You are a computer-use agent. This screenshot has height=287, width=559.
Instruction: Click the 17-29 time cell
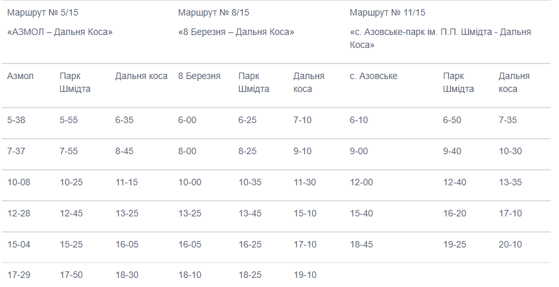(x=19, y=275)
